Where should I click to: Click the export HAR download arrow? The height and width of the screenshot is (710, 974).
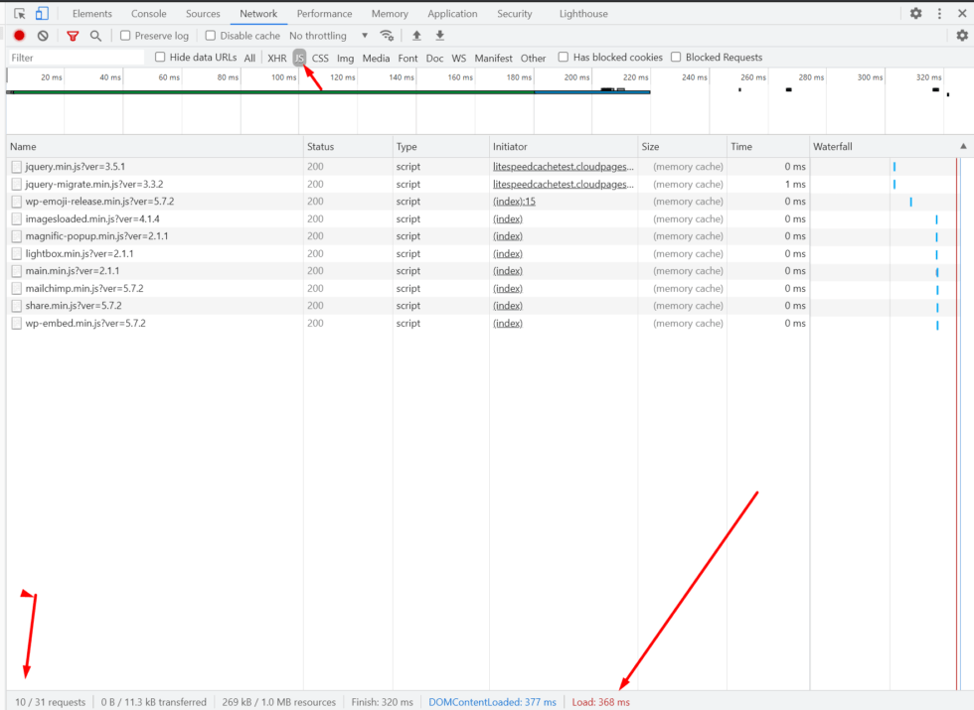click(439, 36)
